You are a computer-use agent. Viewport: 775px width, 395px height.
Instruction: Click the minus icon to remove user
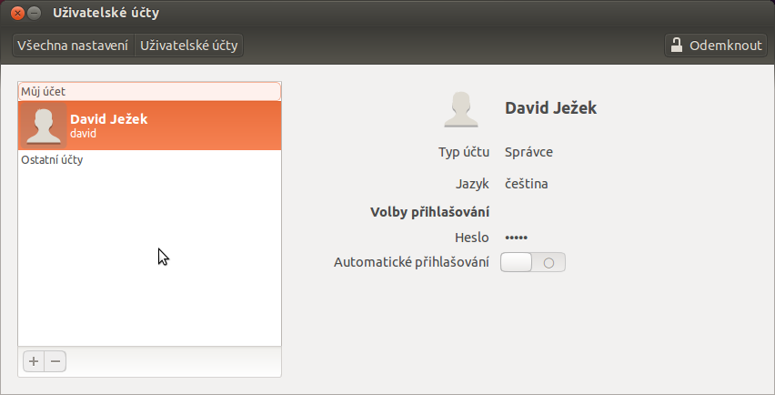55,361
